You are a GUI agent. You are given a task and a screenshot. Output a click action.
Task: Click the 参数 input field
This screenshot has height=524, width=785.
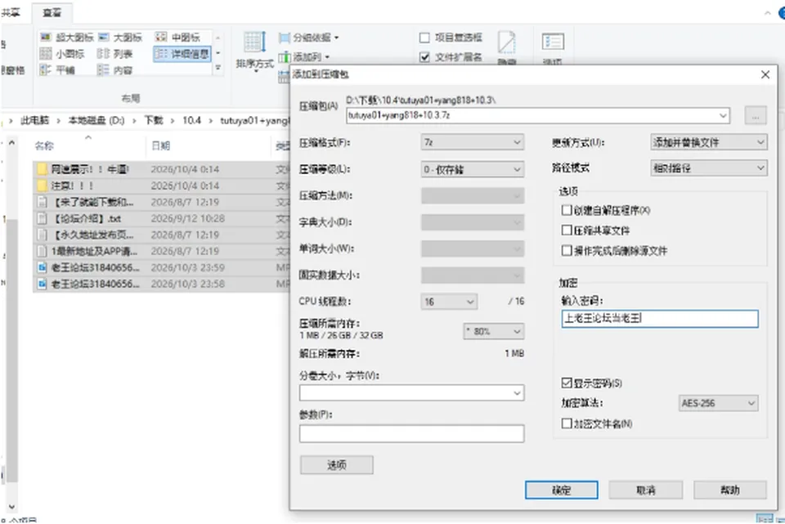click(411, 434)
